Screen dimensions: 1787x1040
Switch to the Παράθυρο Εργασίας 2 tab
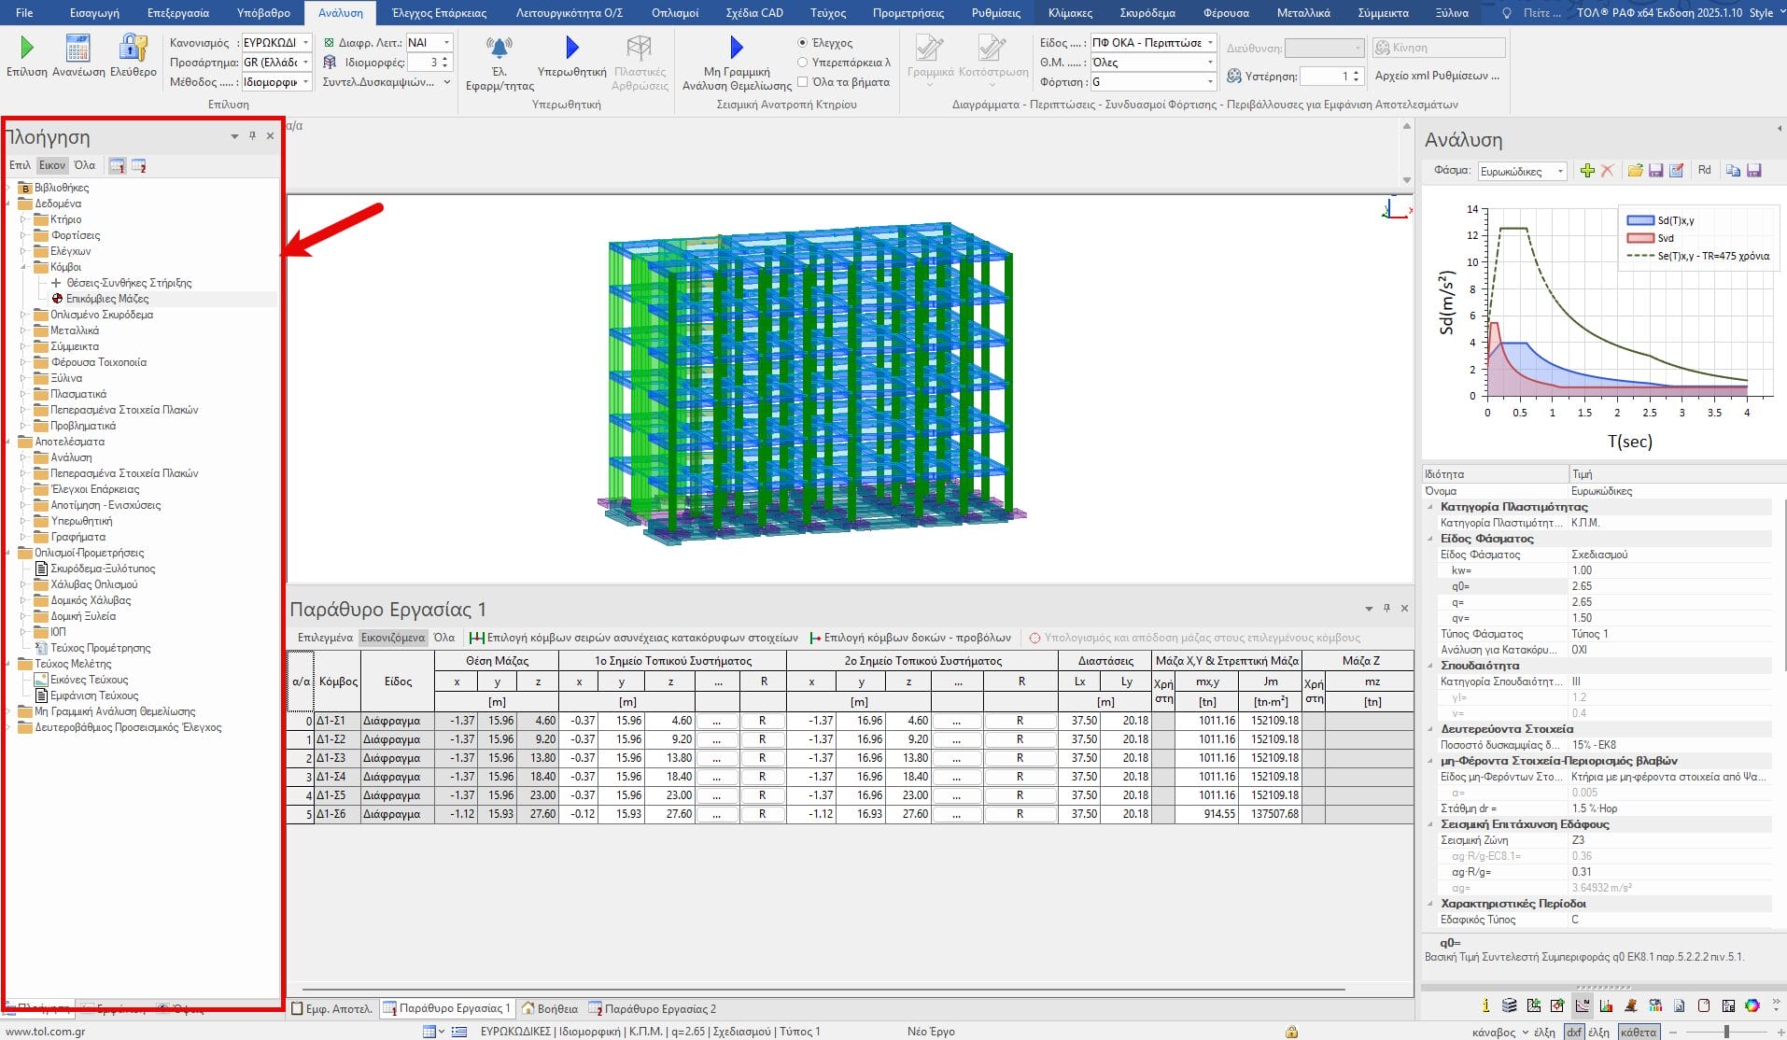tap(651, 1009)
